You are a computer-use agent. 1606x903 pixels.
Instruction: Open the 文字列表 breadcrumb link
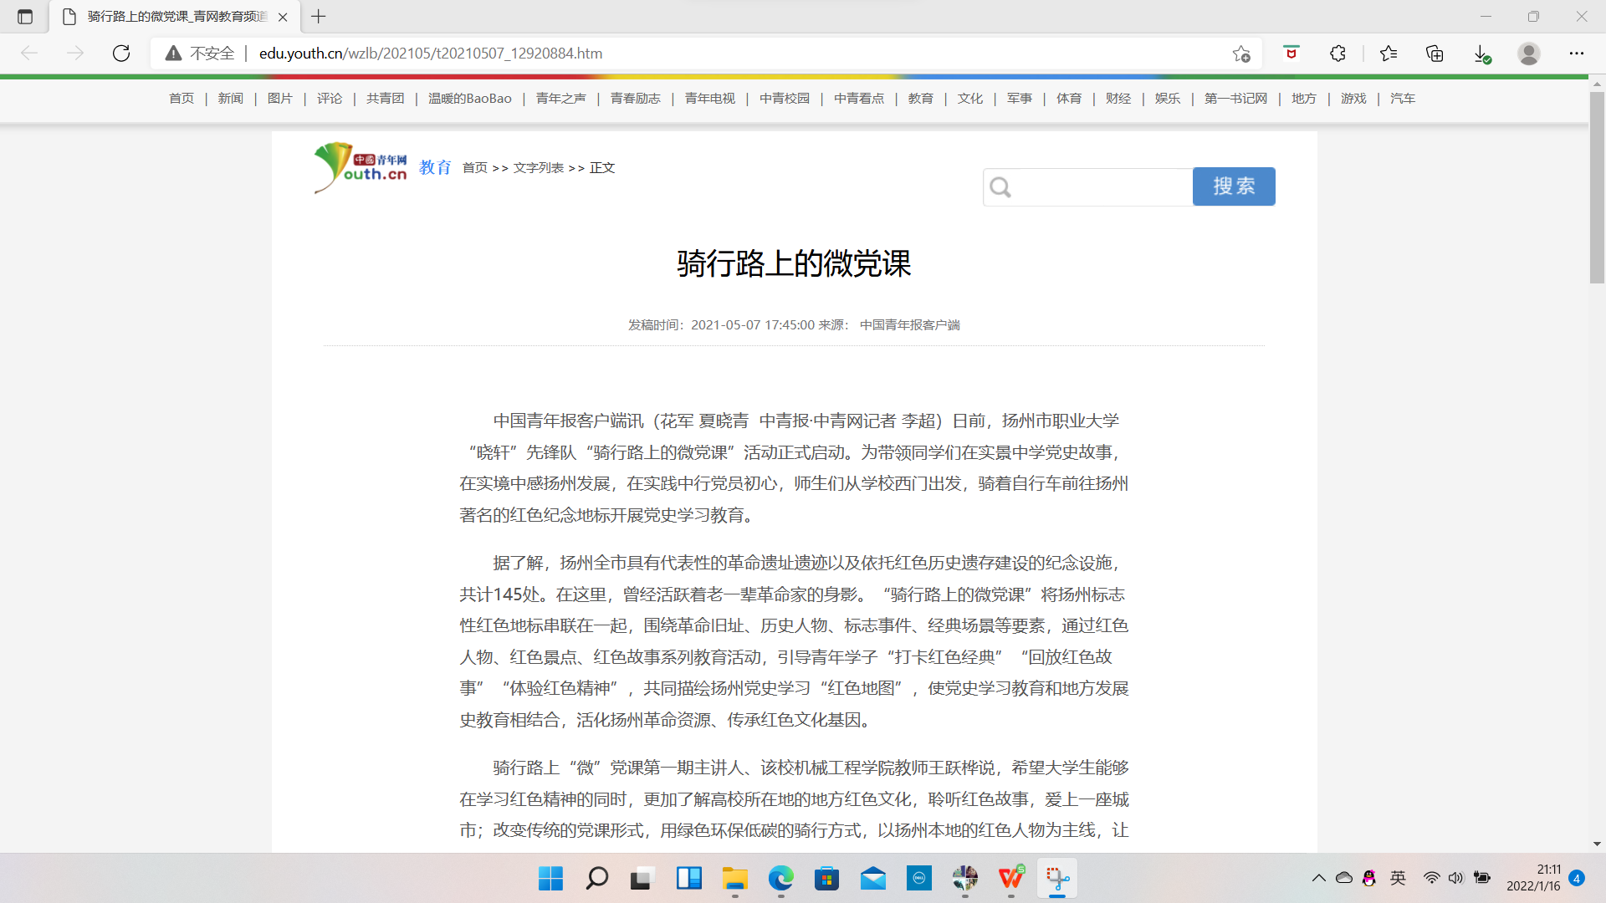539,167
